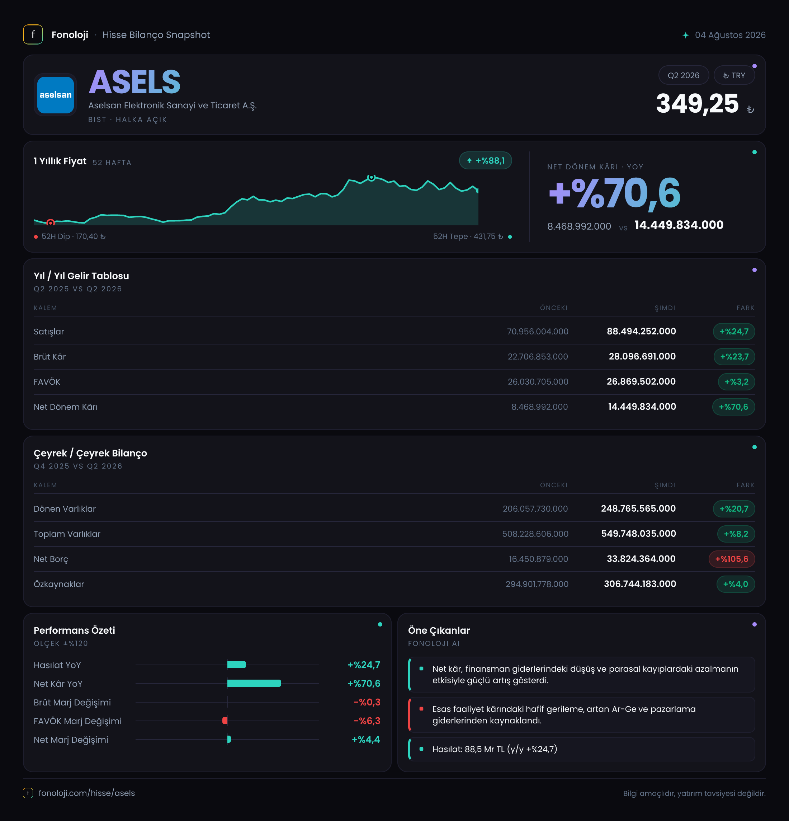This screenshot has width=789, height=821.
Task: Click the Çeyrek / Çeyrek Bilanço heading
Action: [90, 453]
